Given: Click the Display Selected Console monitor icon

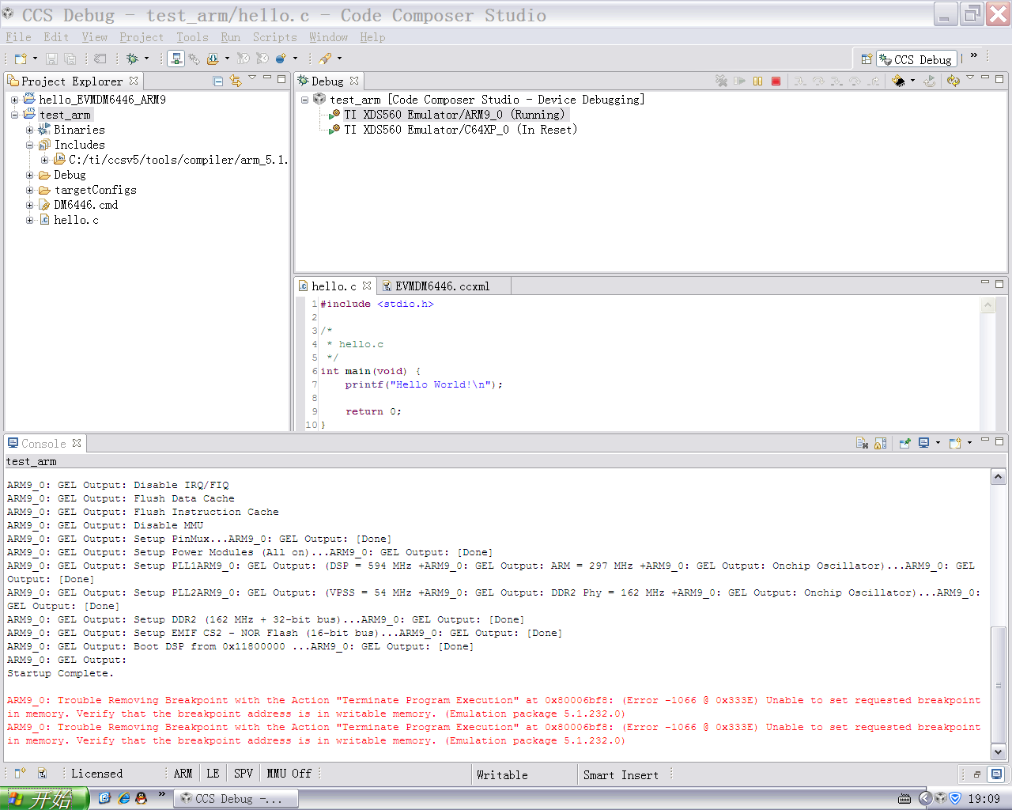Looking at the screenshot, I should (923, 443).
